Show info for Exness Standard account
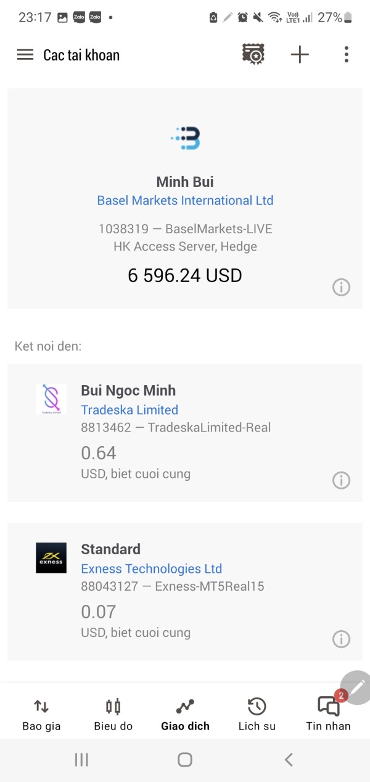Screen dimensions: 370x782 click(341, 639)
